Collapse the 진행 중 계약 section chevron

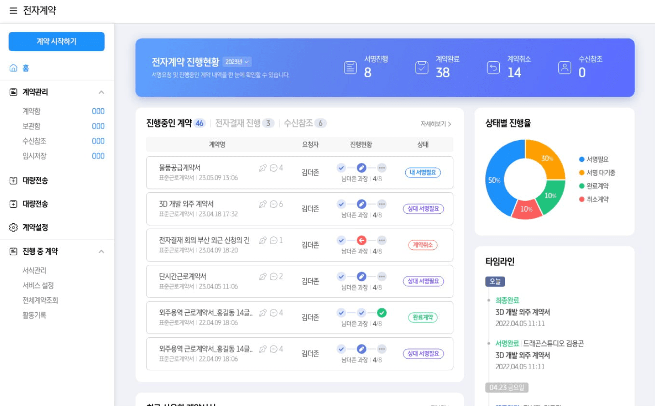click(x=101, y=252)
